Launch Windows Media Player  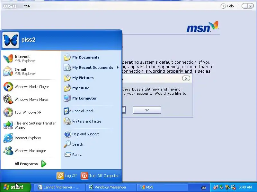click(31, 87)
